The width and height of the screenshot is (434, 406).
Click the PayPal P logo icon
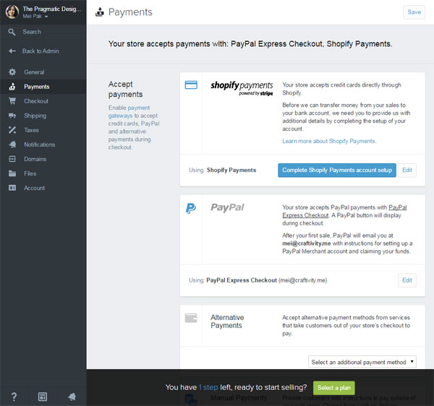pos(191,208)
